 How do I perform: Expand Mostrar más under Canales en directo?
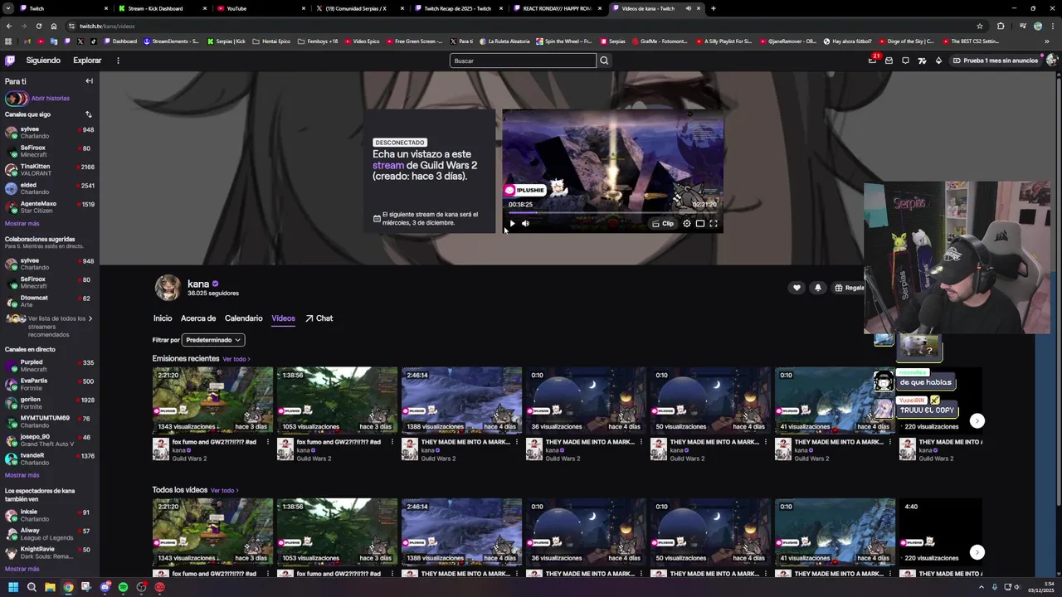tap(22, 475)
